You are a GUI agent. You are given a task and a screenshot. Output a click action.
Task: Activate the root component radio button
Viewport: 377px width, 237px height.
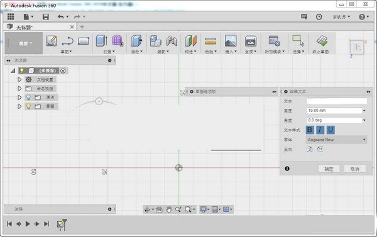63,71
